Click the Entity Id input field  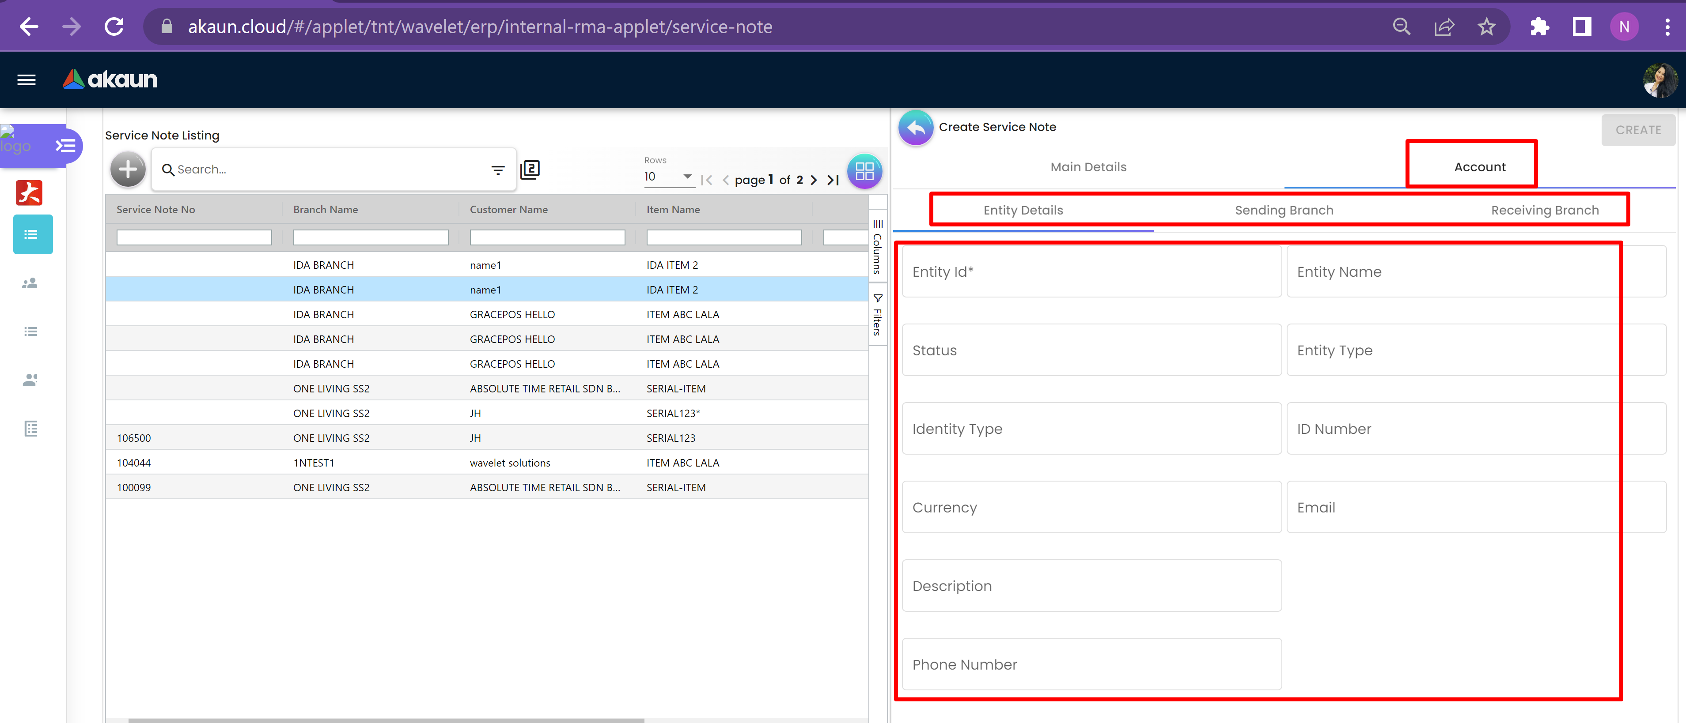[x=1091, y=271]
